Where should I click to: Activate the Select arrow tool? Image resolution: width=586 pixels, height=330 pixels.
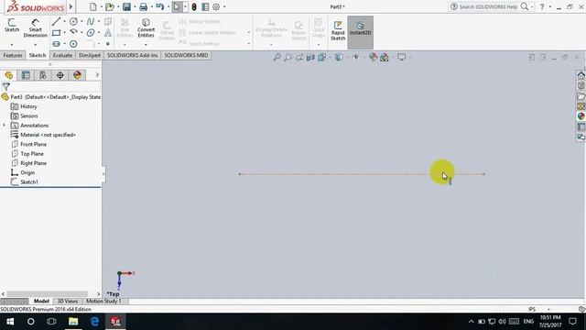coord(177,6)
